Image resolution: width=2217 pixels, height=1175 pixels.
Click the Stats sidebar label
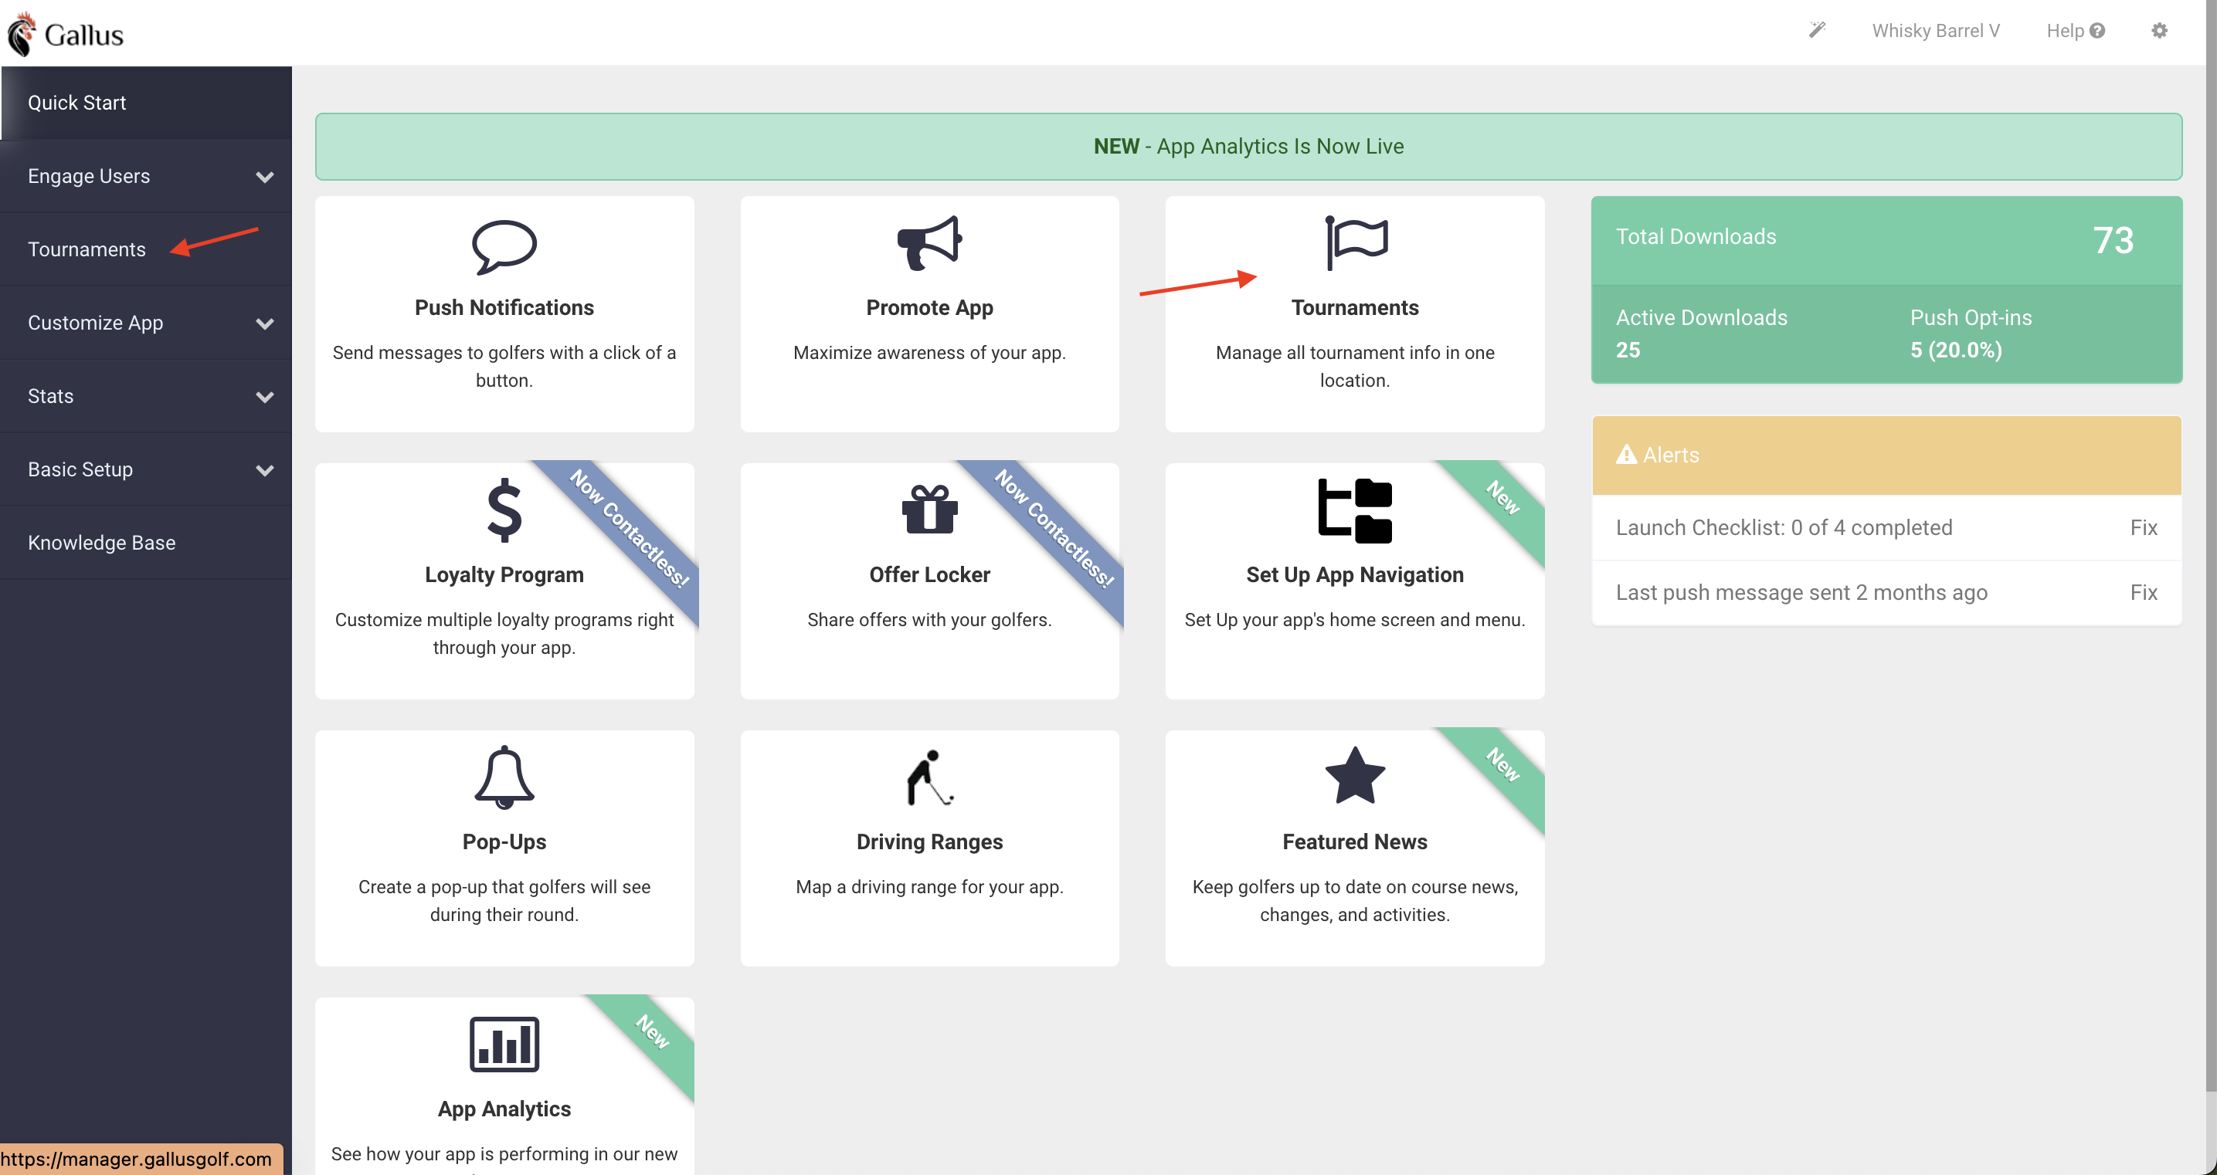click(51, 397)
